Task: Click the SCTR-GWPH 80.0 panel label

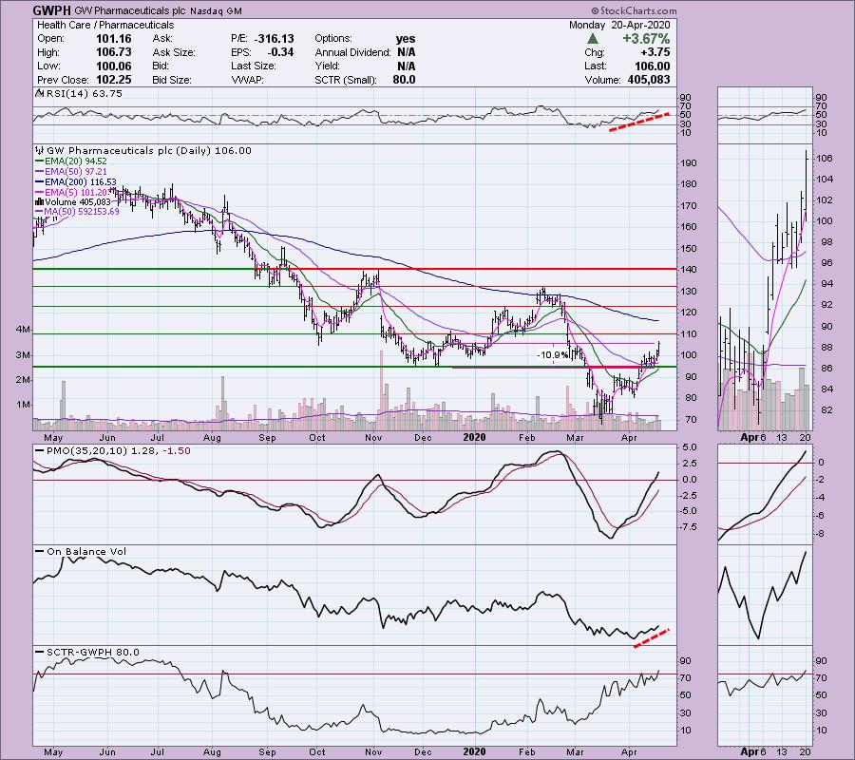Action: (x=93, y=652)
